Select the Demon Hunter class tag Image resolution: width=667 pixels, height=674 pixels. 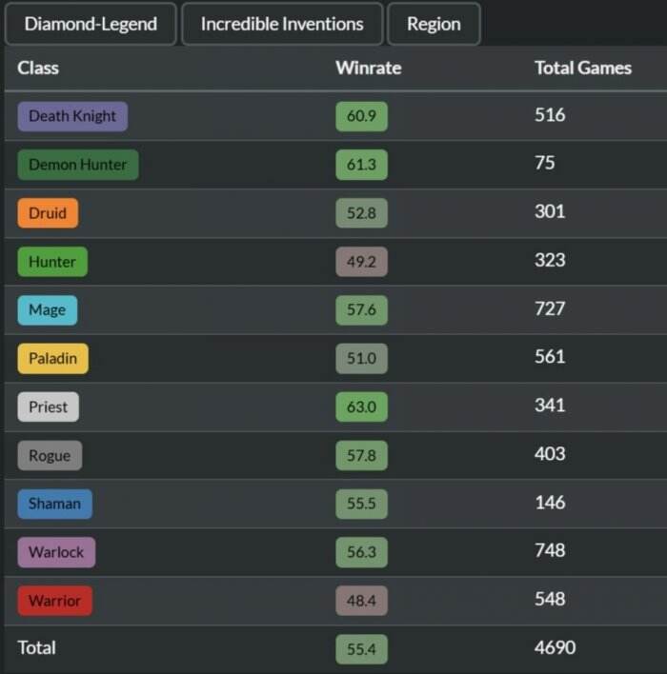pyautogui.click(x=78, y=165)
